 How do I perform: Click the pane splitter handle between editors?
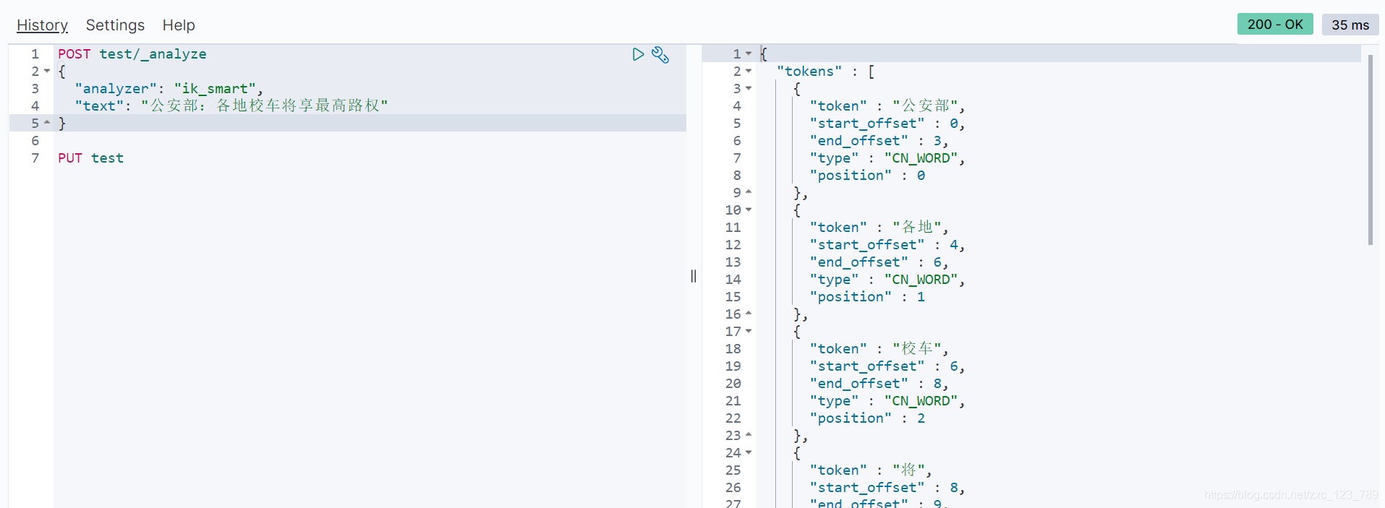(694, 276)
